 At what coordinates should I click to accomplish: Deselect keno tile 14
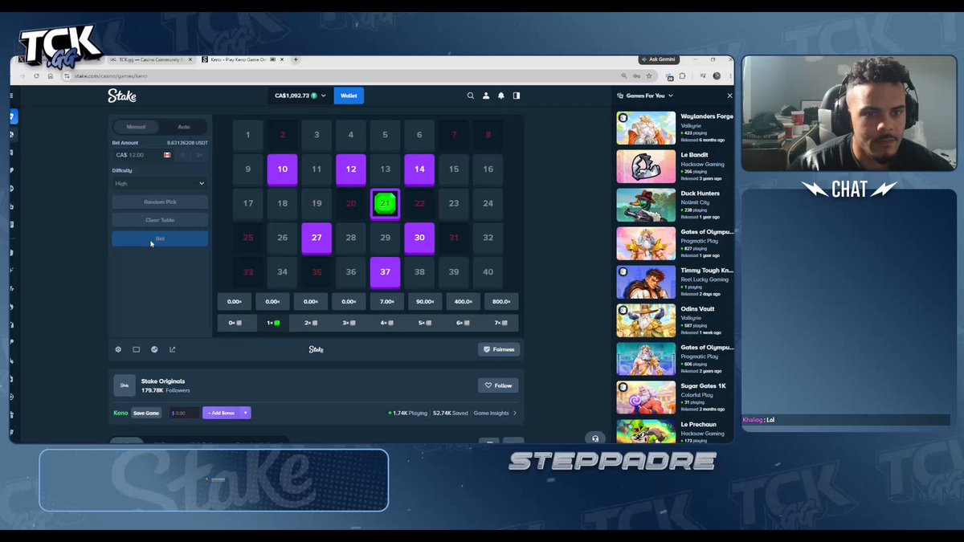pos(419,169)
